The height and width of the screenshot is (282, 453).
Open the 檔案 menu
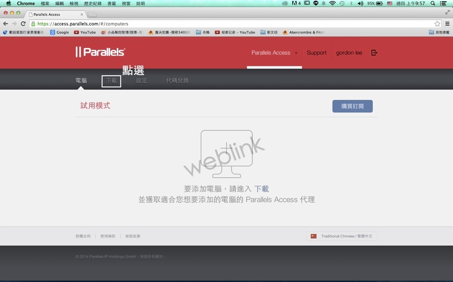point(45,4)
